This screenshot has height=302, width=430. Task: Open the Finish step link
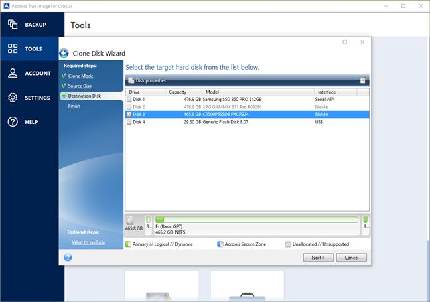click(x=74, y=106)
